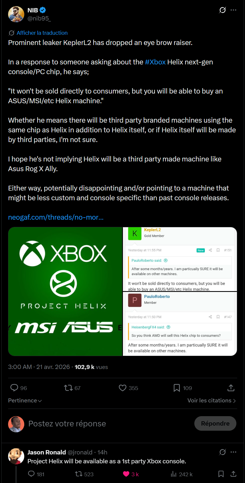The height and width of the screenshot is (483, 245).
Task: Open the more options menu on NIB's post
Action: pyautogui.click(x=233, y=10)
